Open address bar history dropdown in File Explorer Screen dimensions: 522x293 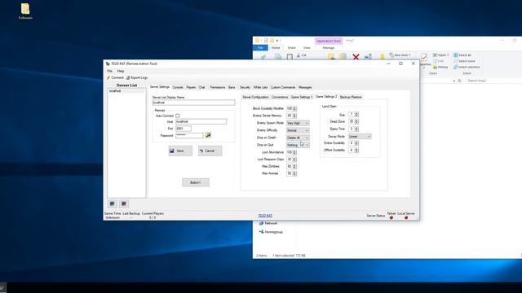point(453,81)
